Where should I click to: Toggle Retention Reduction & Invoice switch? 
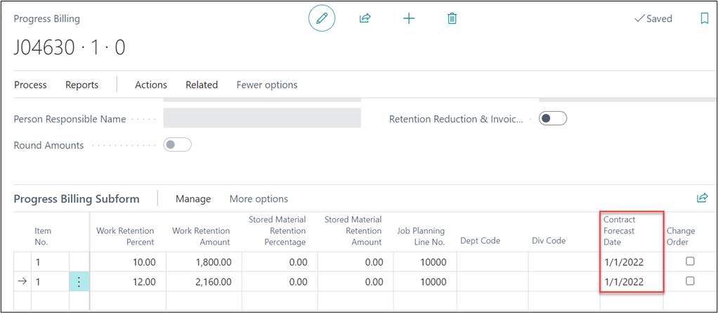pos(552,119)
